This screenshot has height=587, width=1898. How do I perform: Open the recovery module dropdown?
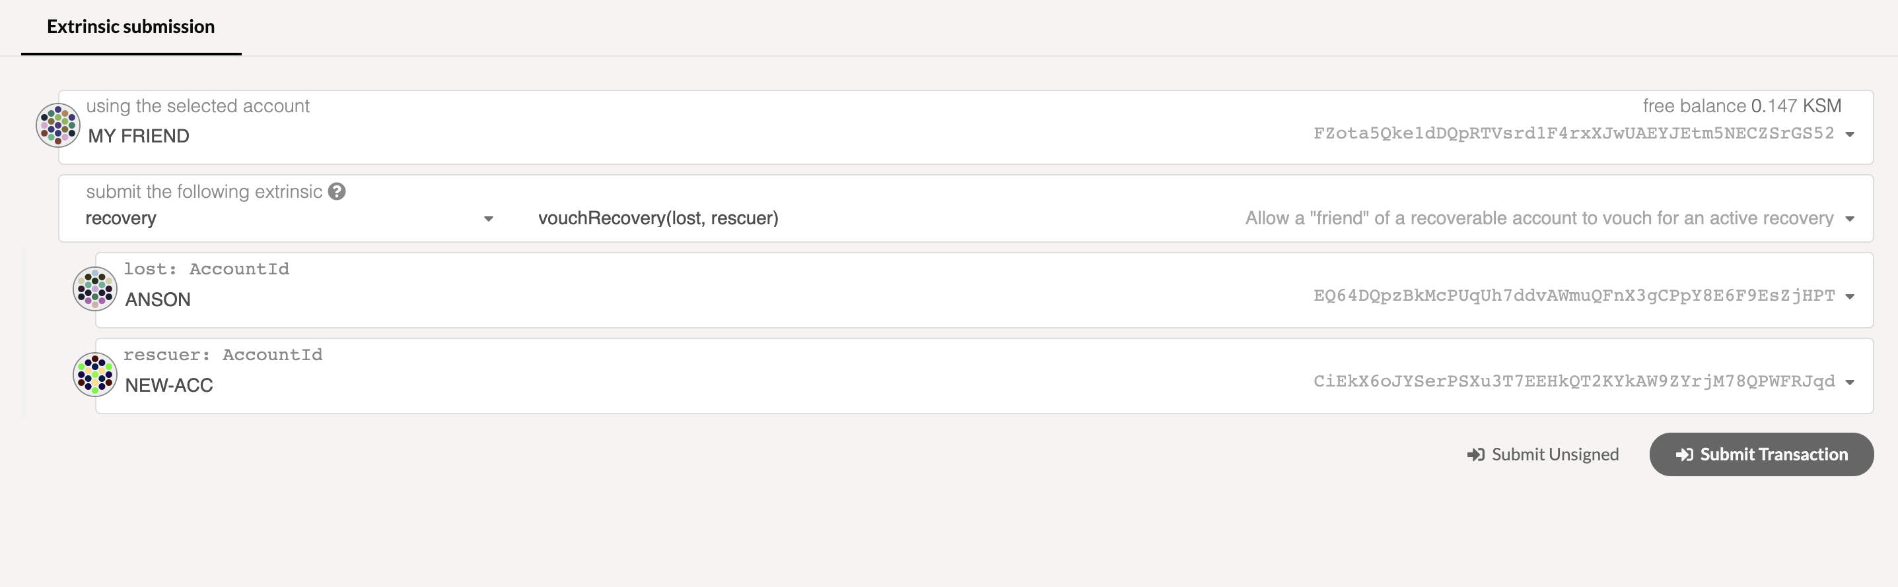[488, 218]
